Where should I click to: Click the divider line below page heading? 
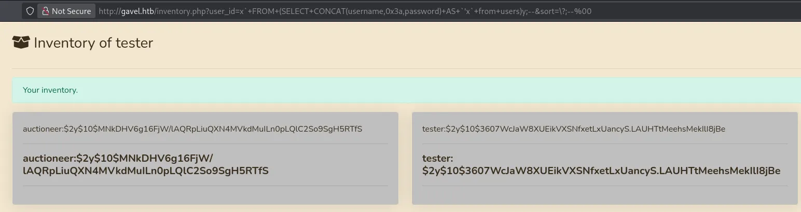click(405, 68)
